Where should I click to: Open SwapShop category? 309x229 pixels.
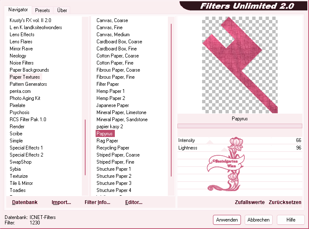(20, 162)
